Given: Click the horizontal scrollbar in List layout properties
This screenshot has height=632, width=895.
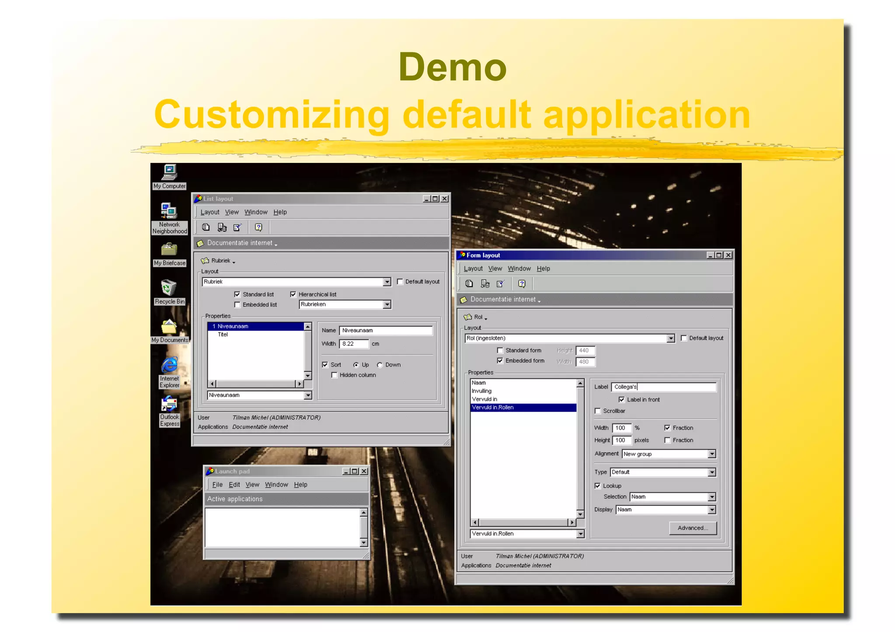Looking at the screenshot, I should pos(256,384).
